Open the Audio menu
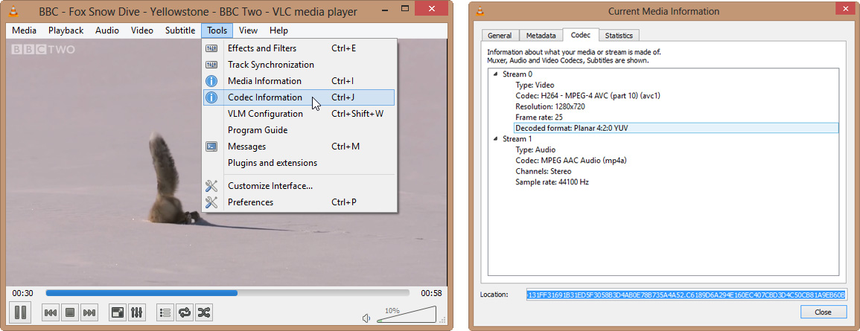The image size is (860, 331). tap(107, 30)
